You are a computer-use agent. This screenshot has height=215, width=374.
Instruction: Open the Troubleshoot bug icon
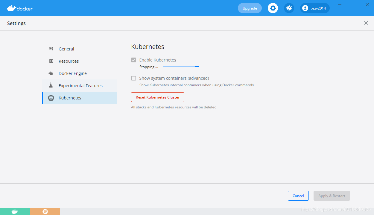pos(289,8)
